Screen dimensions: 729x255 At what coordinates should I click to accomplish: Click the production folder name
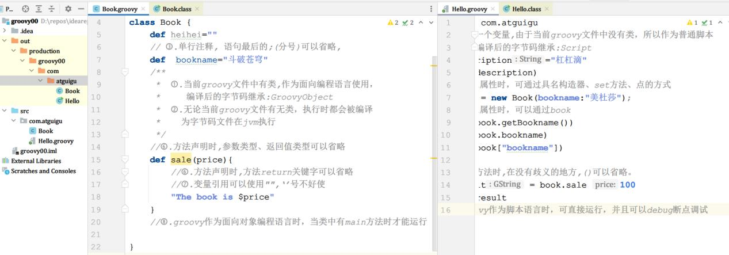tap(44, 51)
